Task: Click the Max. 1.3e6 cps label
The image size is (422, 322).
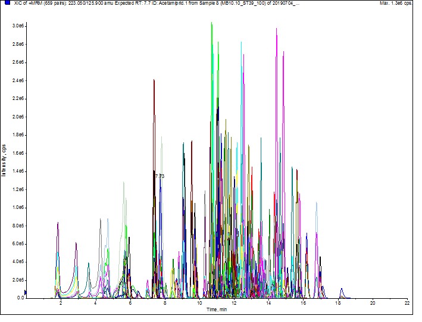Action: [395, 3]
